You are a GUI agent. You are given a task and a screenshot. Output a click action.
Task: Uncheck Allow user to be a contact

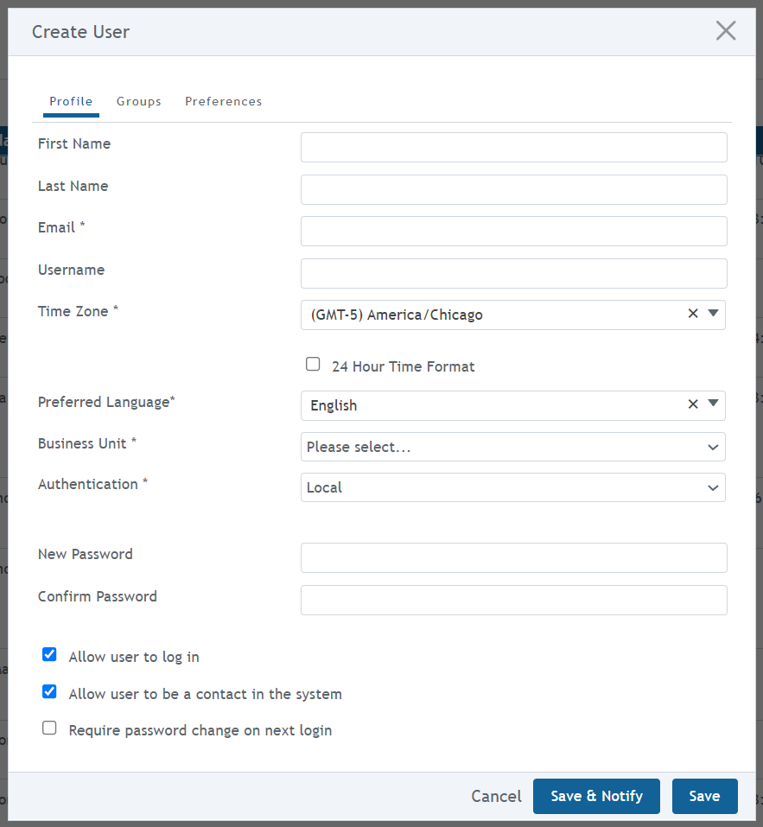pyautogui.click(x=49, y=691)
